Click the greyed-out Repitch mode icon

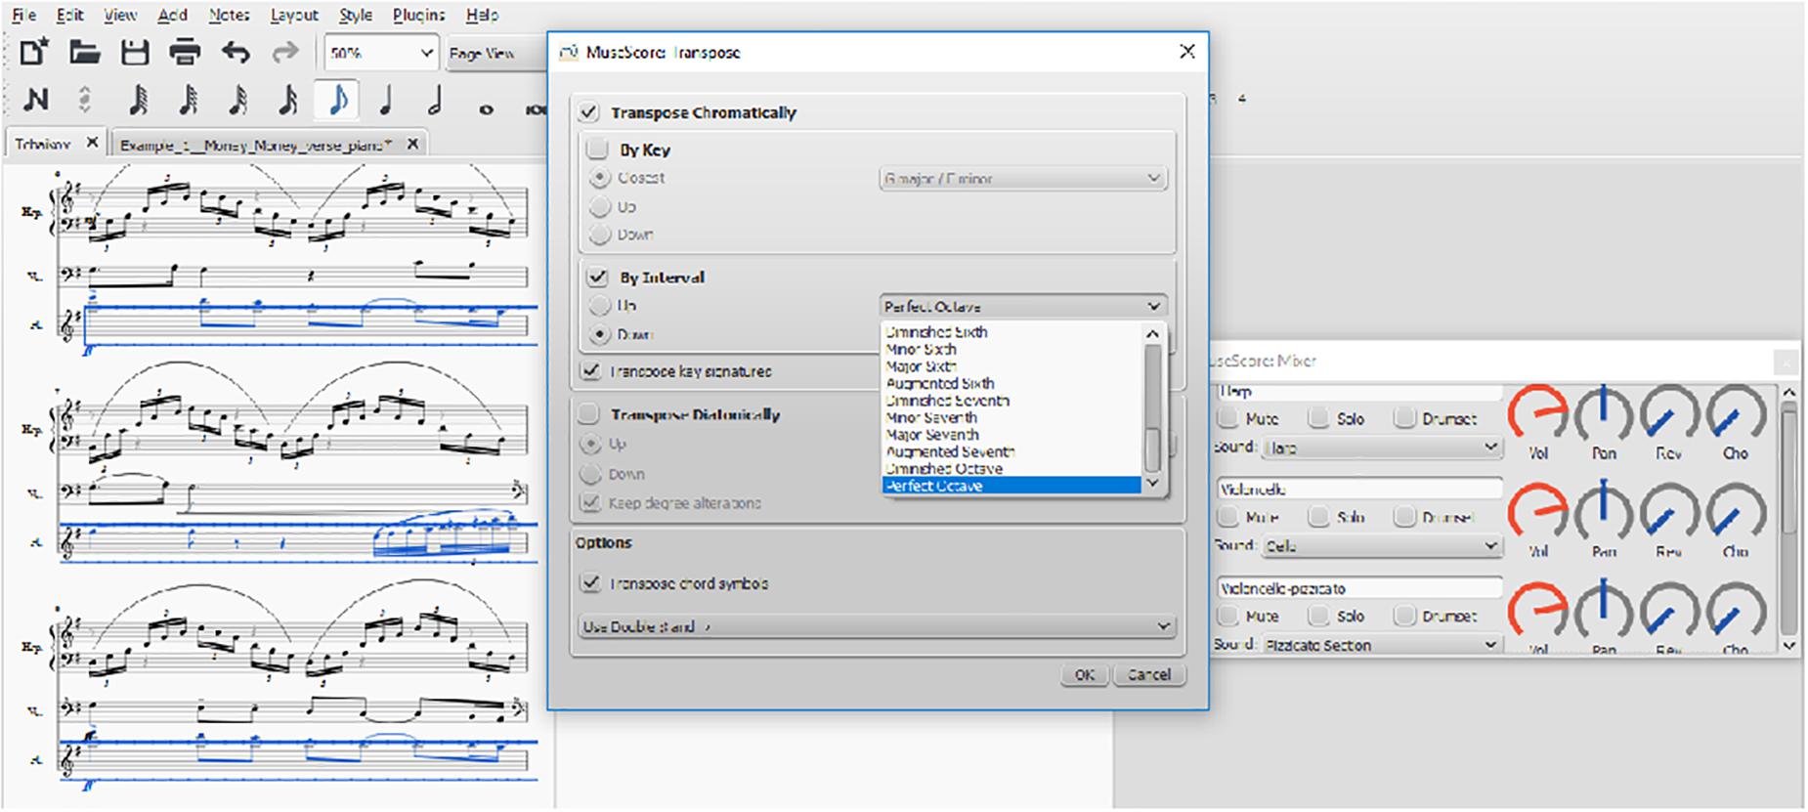point(85,100)
